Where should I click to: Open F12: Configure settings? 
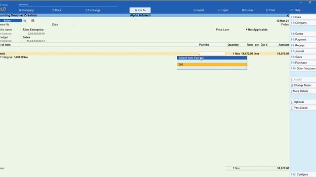pos(303,175)
